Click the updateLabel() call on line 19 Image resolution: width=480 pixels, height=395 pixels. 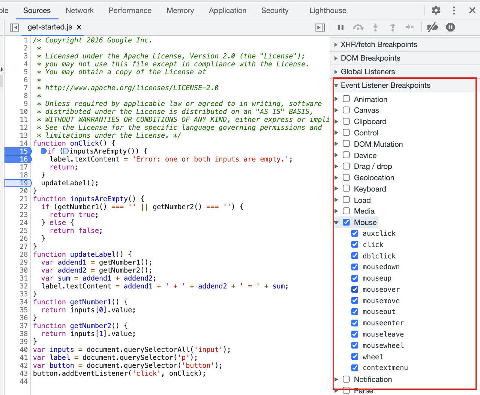(70, 183)
